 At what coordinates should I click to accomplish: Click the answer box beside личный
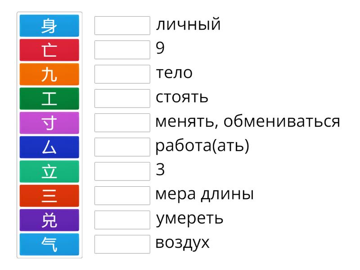point(122,26)
